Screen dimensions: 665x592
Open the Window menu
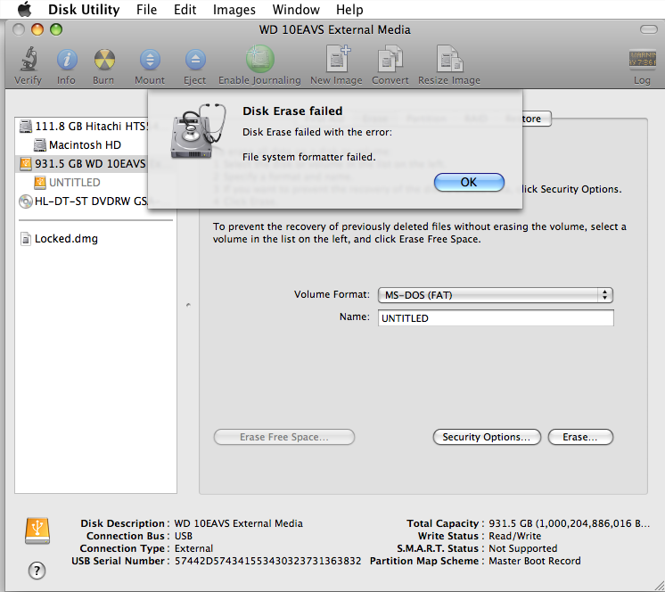point(296,9)
